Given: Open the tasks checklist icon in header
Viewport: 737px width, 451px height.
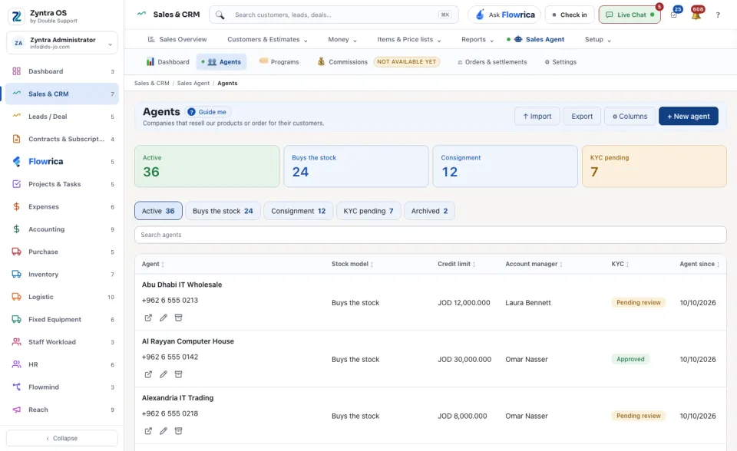Looking at the screenshot, I should pyautogui.click(x=674, y=15).
